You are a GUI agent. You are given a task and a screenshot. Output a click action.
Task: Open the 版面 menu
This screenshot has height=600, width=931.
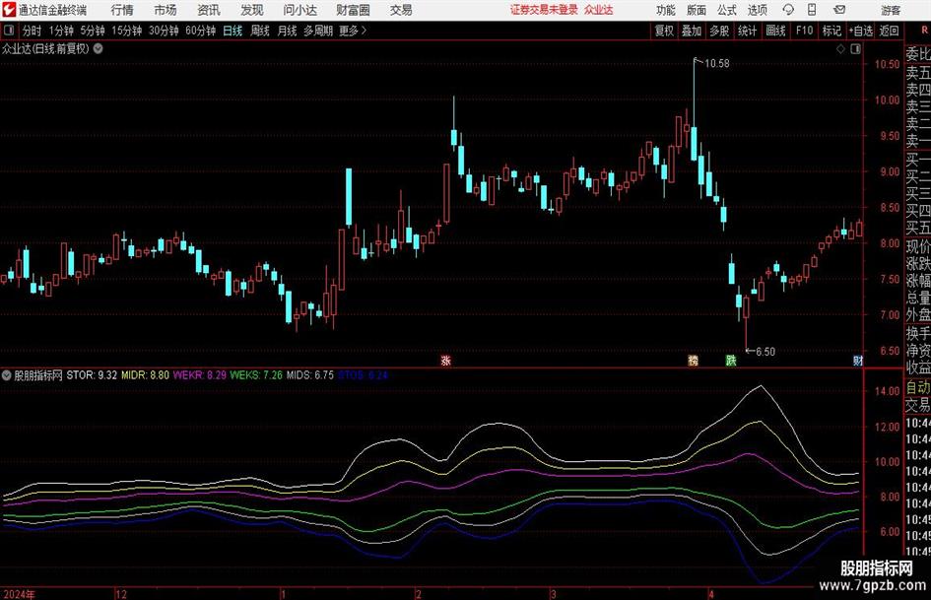pos(697,10)
